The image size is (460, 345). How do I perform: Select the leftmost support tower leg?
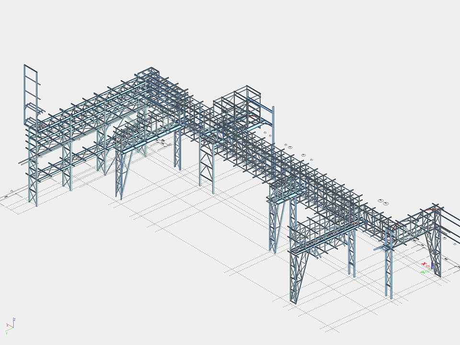[33, 182]
